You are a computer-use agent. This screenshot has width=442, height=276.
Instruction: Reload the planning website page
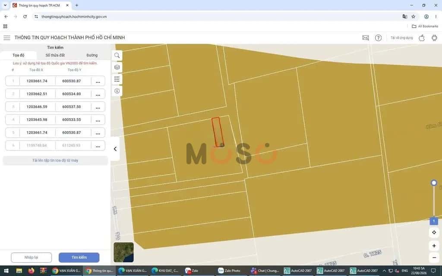pyautogui.click(x=25, y=17)
